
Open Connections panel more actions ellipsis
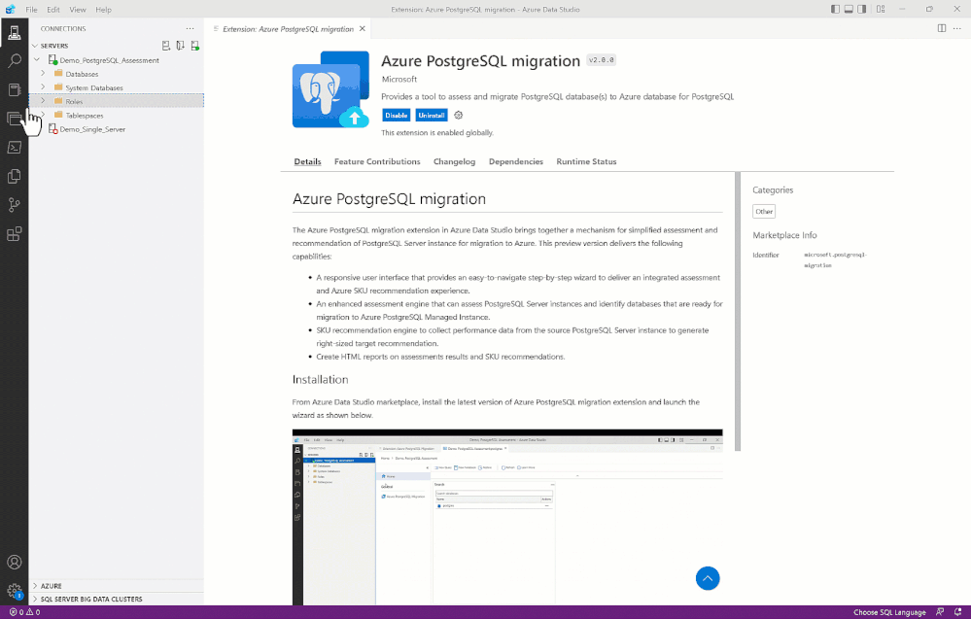click(x=190, y=28)
